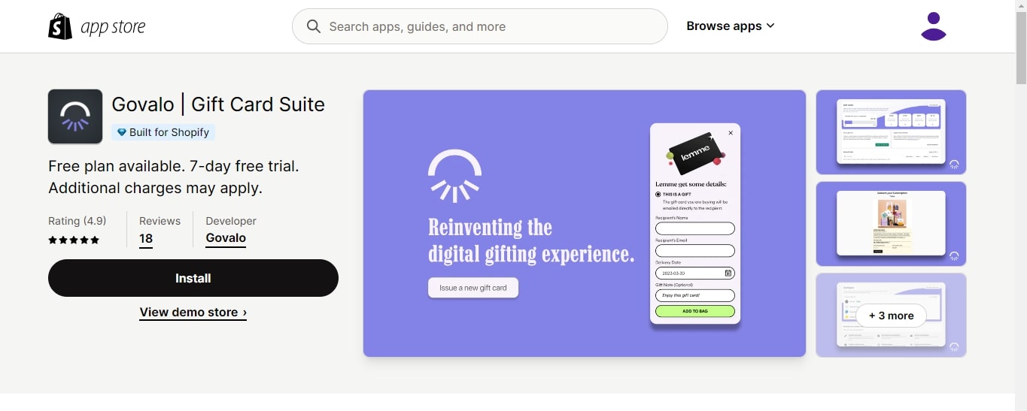Select the THIS IS A GIFT radio option

point(658,194)
